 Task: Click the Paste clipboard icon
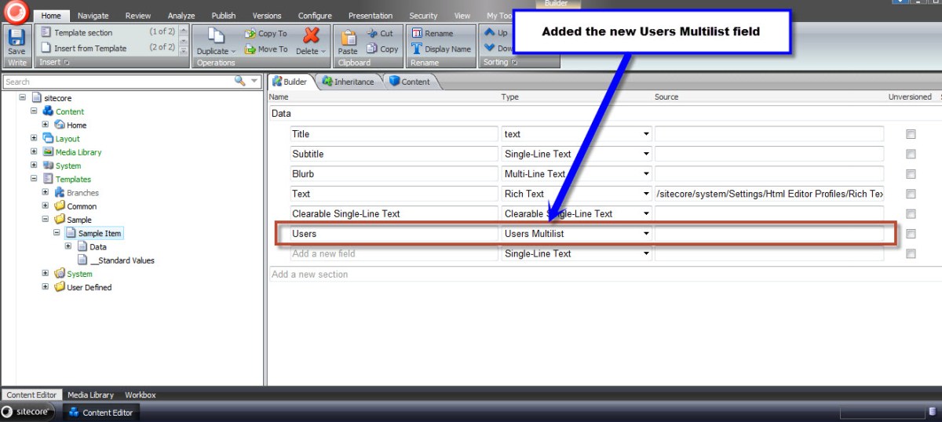347,37
